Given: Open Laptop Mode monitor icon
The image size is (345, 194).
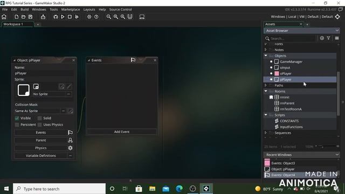Looking at the screenshot, I should click(142, 17).
